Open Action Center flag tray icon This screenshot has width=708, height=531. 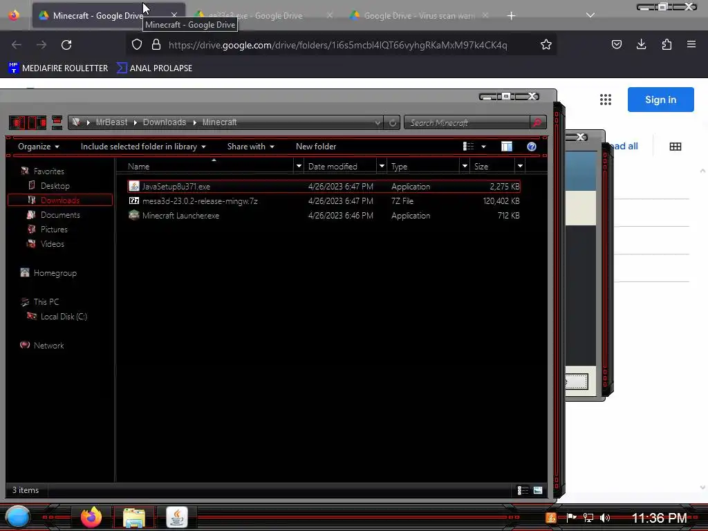click(x=571, y=518)
